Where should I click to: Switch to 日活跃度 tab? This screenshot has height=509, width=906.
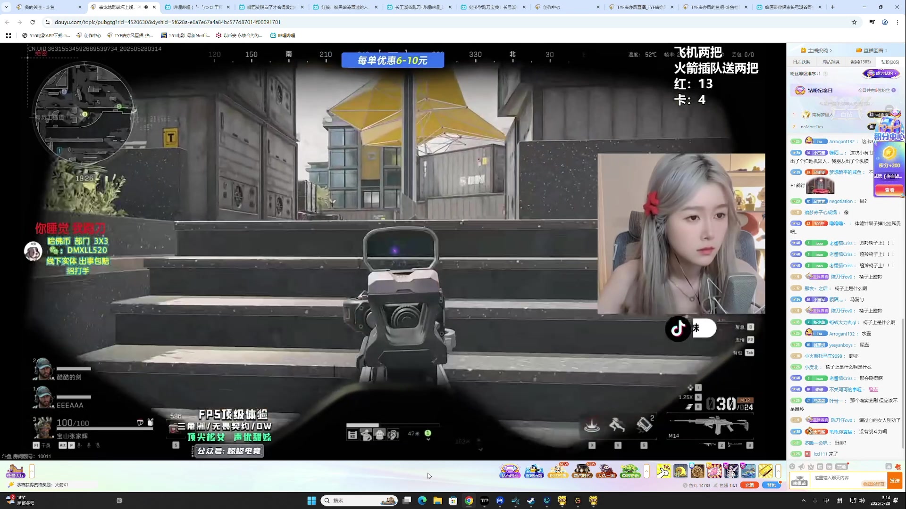point(802,62)
